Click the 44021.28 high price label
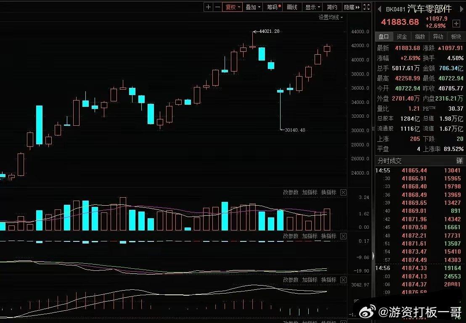The width and height of the screenshot is (466, 323). pyautogui.click(x=269, y=31)
